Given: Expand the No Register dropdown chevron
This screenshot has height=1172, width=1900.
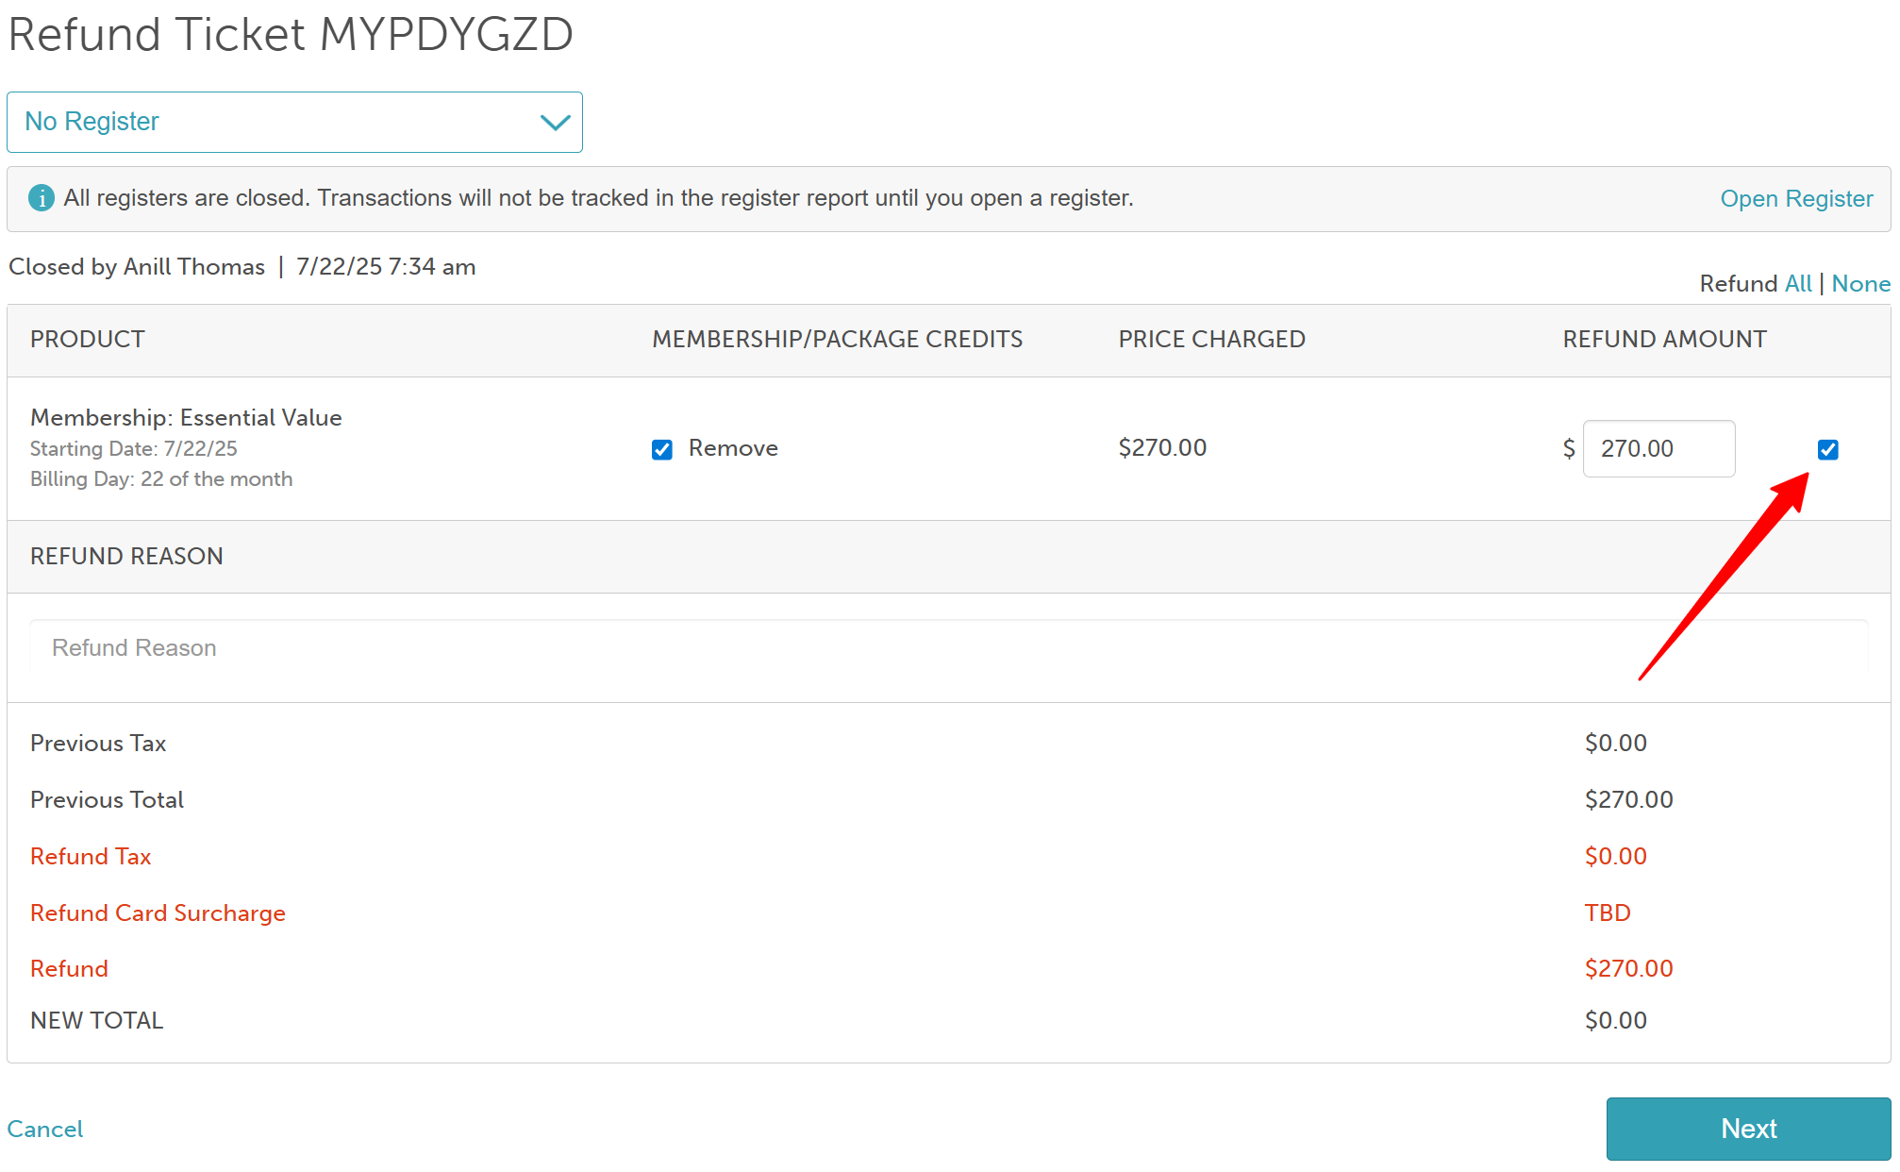Looking at the screenshot, I should 555,123.
